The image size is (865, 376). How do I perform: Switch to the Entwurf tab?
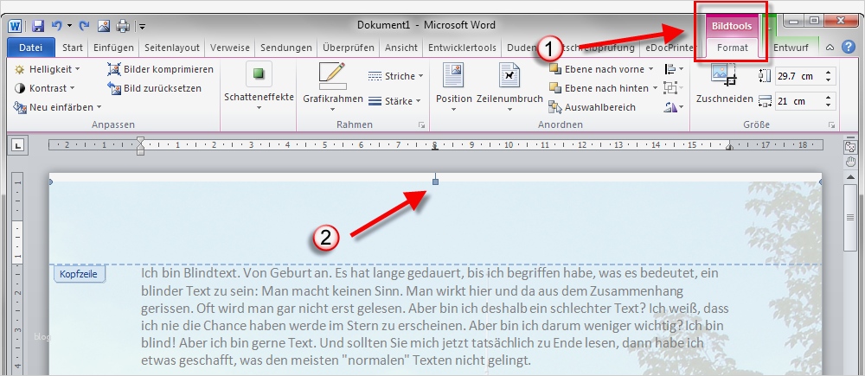pos(791,48)
